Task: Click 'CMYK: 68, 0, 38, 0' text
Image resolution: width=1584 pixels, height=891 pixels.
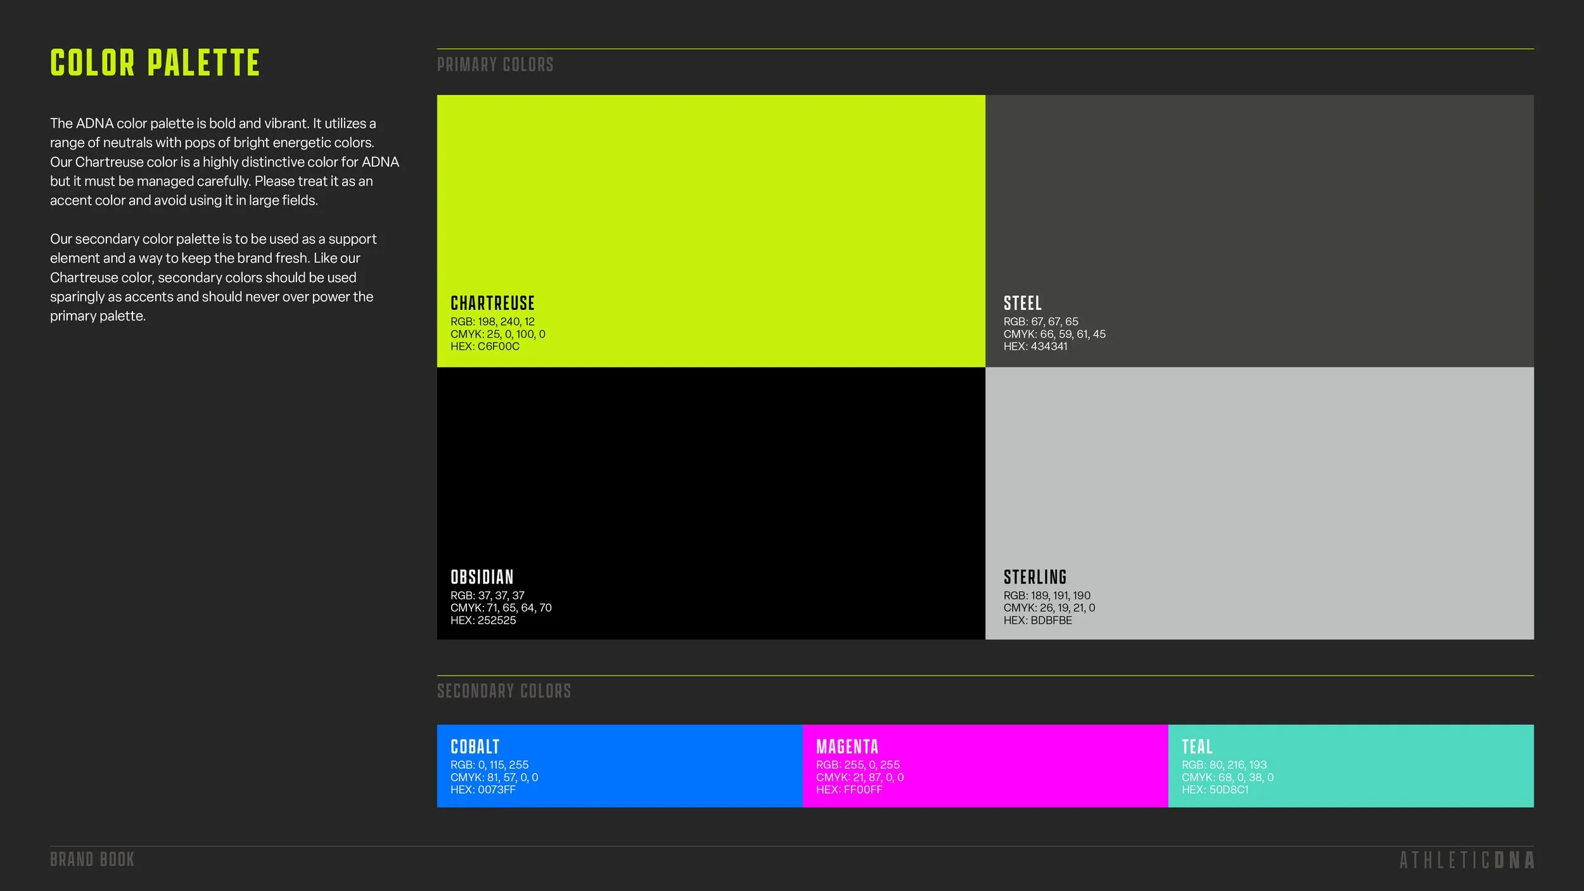Action: pyautogui.click(x=1227, y=778)
